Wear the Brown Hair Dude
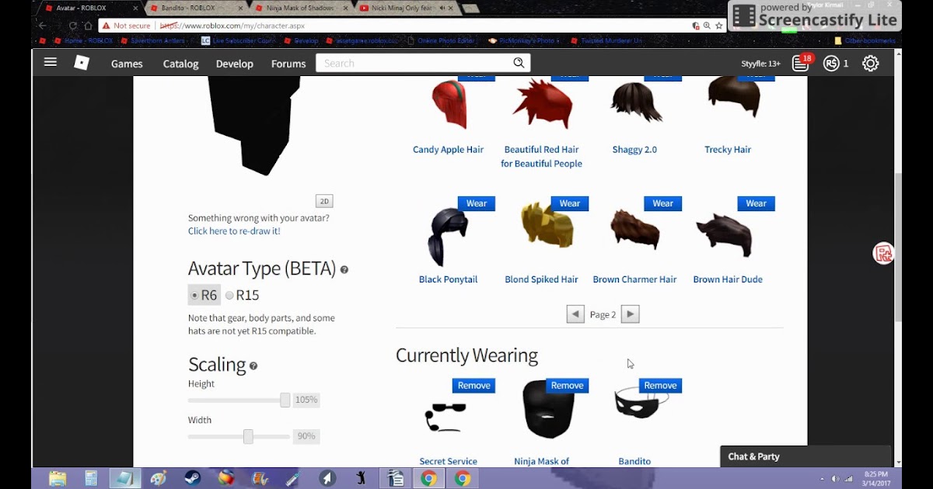Image resolution: width=933 pixels, height=489 pixels. pyautogui.click(x=757, y=203)
